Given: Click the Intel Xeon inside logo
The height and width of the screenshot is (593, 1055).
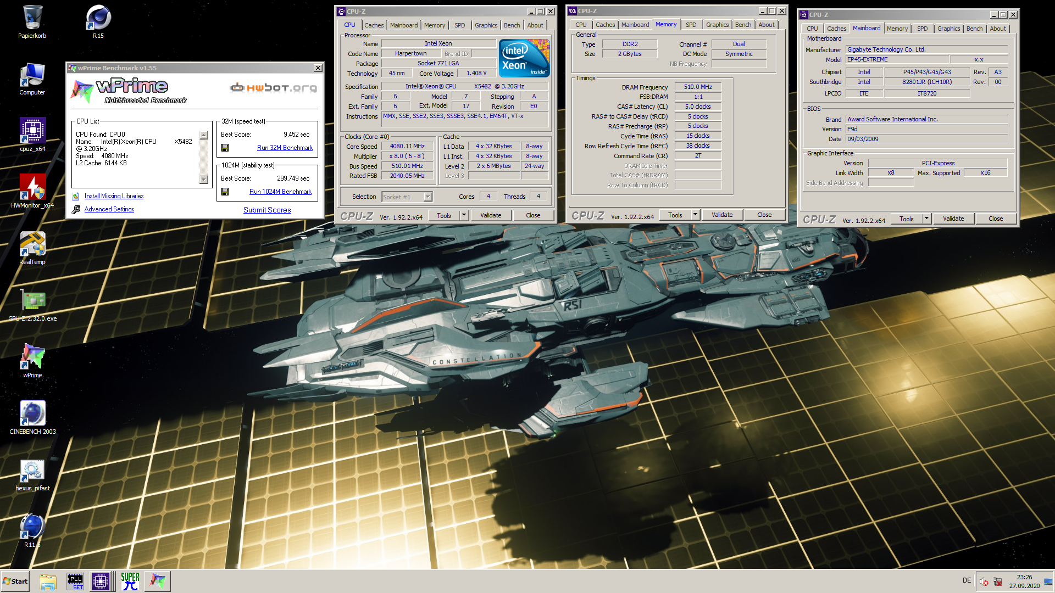Looking at the screenshot, I should pyautogui.click(x=524, y=58).
